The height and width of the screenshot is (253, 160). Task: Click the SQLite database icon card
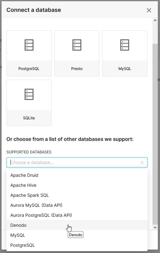[x=29, y=103]
